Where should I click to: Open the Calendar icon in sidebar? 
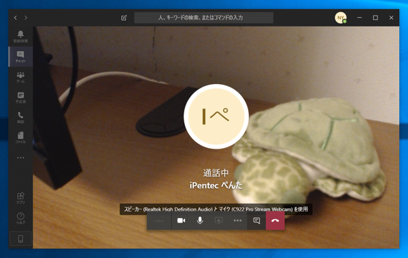click(20, 98)
